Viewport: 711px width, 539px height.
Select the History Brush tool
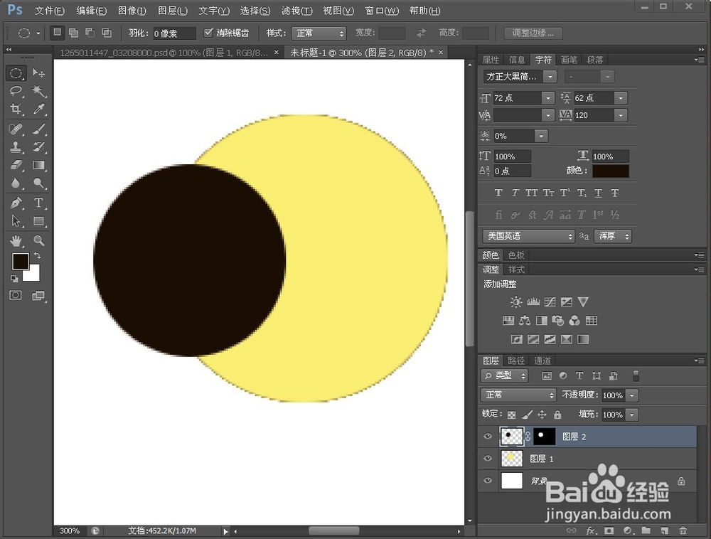tap(38, 147)
